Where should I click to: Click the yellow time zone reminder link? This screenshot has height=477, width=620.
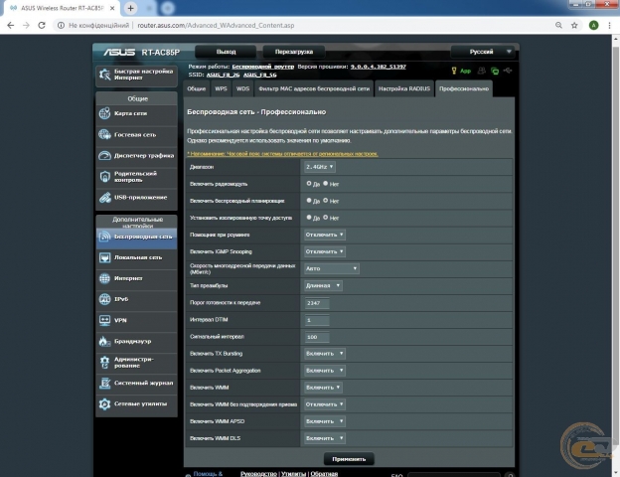tap(282, 154)
